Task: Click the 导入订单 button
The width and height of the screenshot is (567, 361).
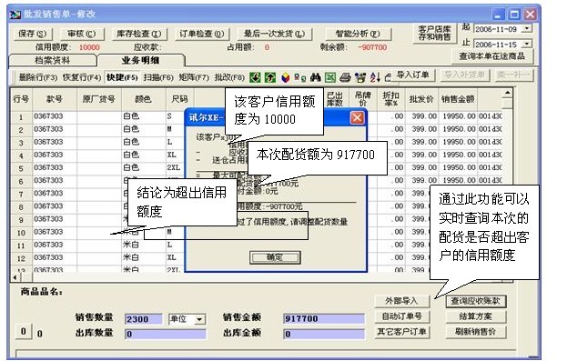Action: tap(412, 75)
